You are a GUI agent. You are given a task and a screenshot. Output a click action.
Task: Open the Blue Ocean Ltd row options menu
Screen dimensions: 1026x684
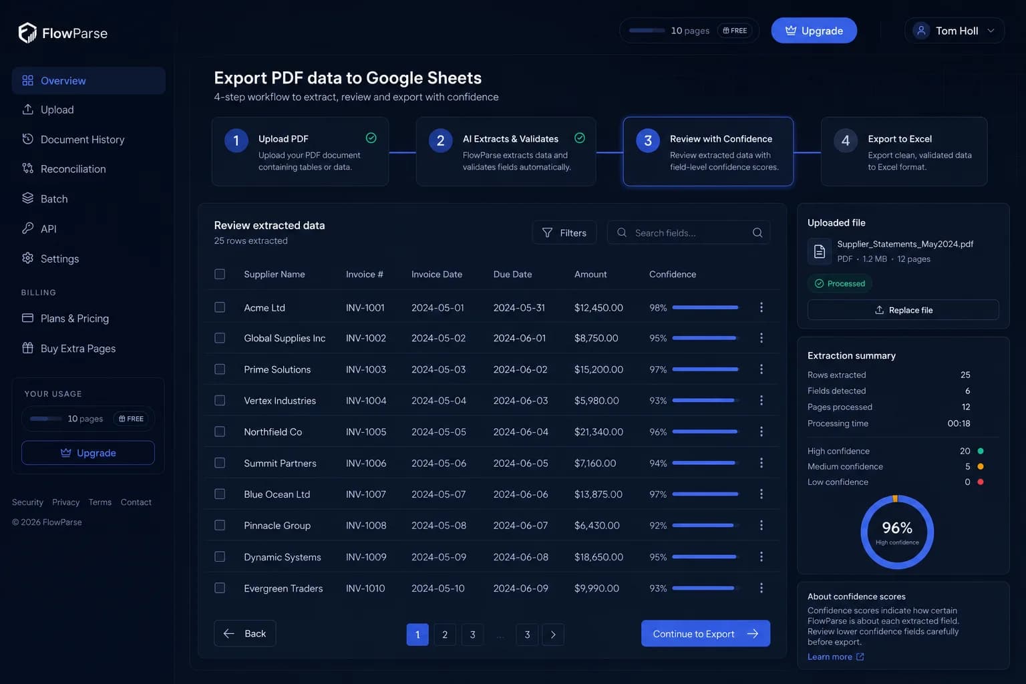pyautogui.click(x=761, y=494)
